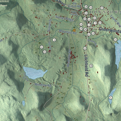Select marker number 15

(x=93, y=33)
